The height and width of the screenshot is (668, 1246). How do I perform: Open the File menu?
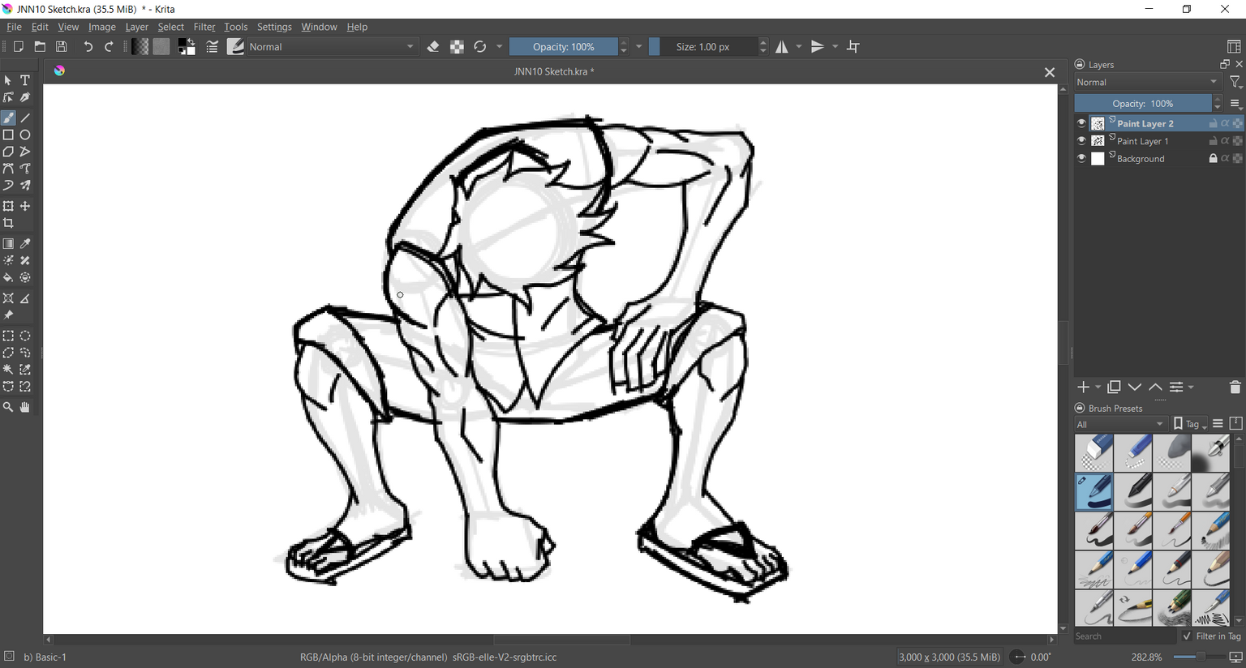14,27
